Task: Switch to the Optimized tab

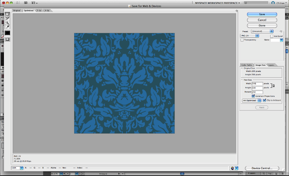Action: tap(28, 11)
